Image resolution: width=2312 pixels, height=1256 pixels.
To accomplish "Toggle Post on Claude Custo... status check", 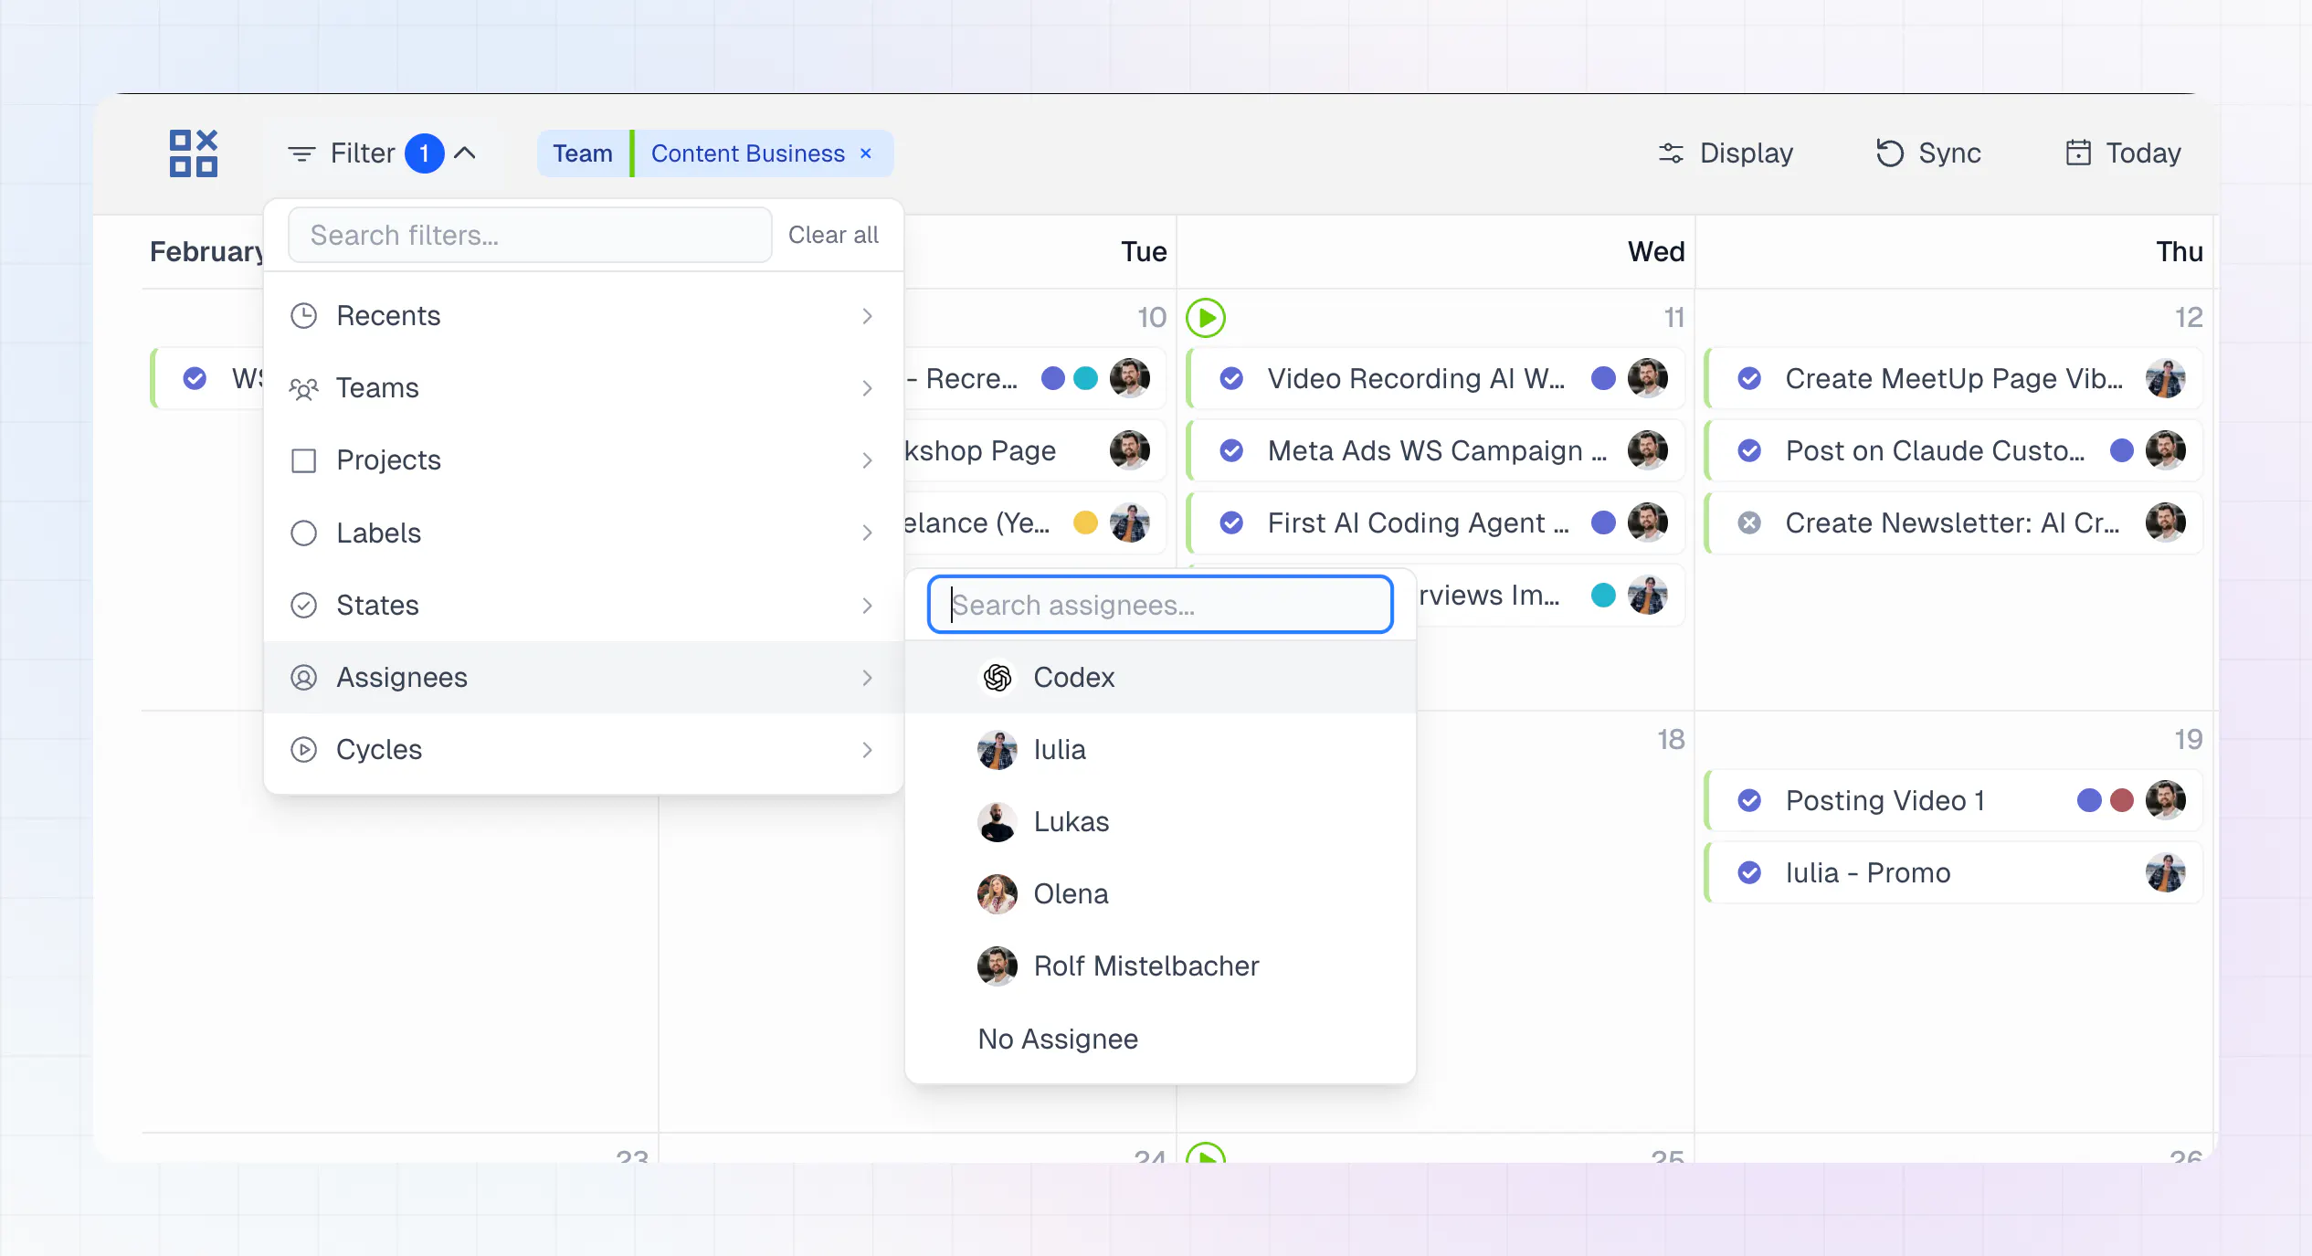I will pos(1749,450).
